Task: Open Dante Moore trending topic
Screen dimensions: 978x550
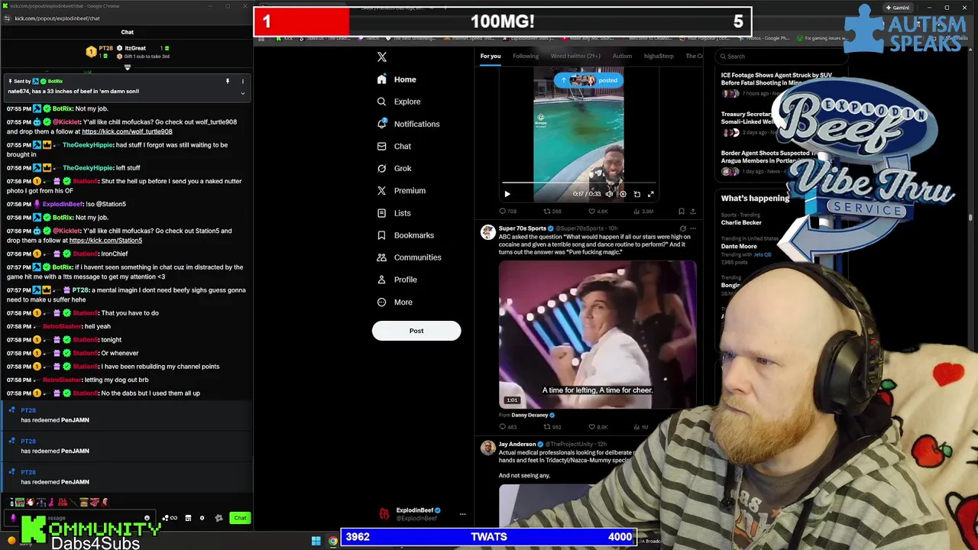Action: coord(739,247)
